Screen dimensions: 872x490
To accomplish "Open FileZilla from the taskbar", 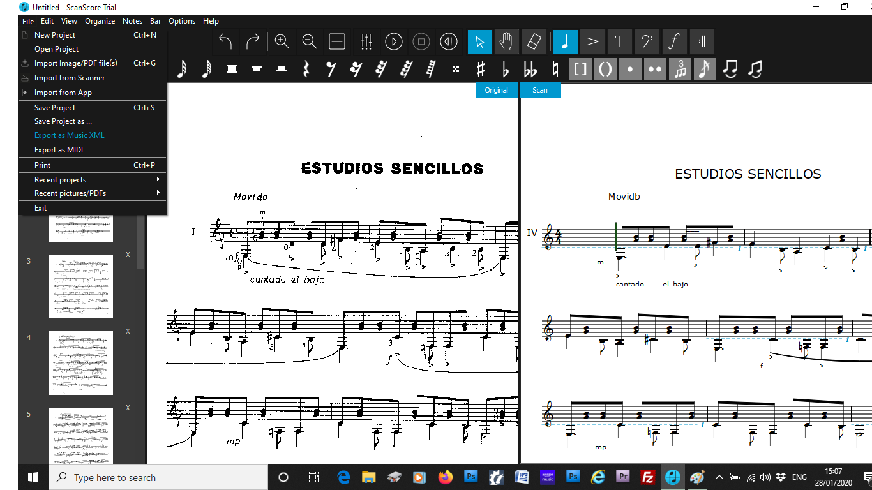I will pos(647,477).
